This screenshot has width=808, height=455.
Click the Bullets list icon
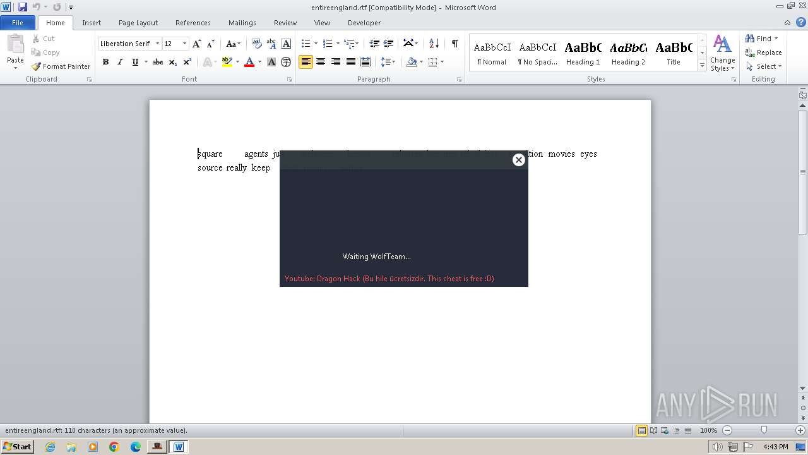[x=306, y=44]
